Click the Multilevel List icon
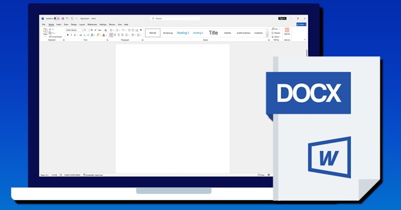The width and height of the screenshot is (401, 210). point(123,30)
